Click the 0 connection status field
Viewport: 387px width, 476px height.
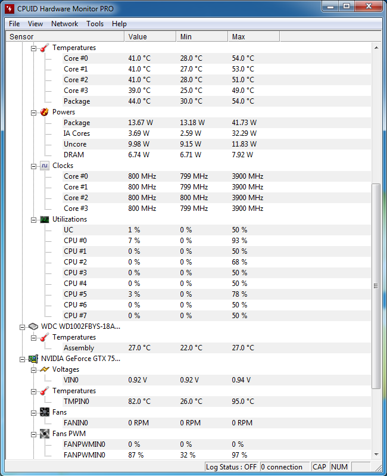285,467
